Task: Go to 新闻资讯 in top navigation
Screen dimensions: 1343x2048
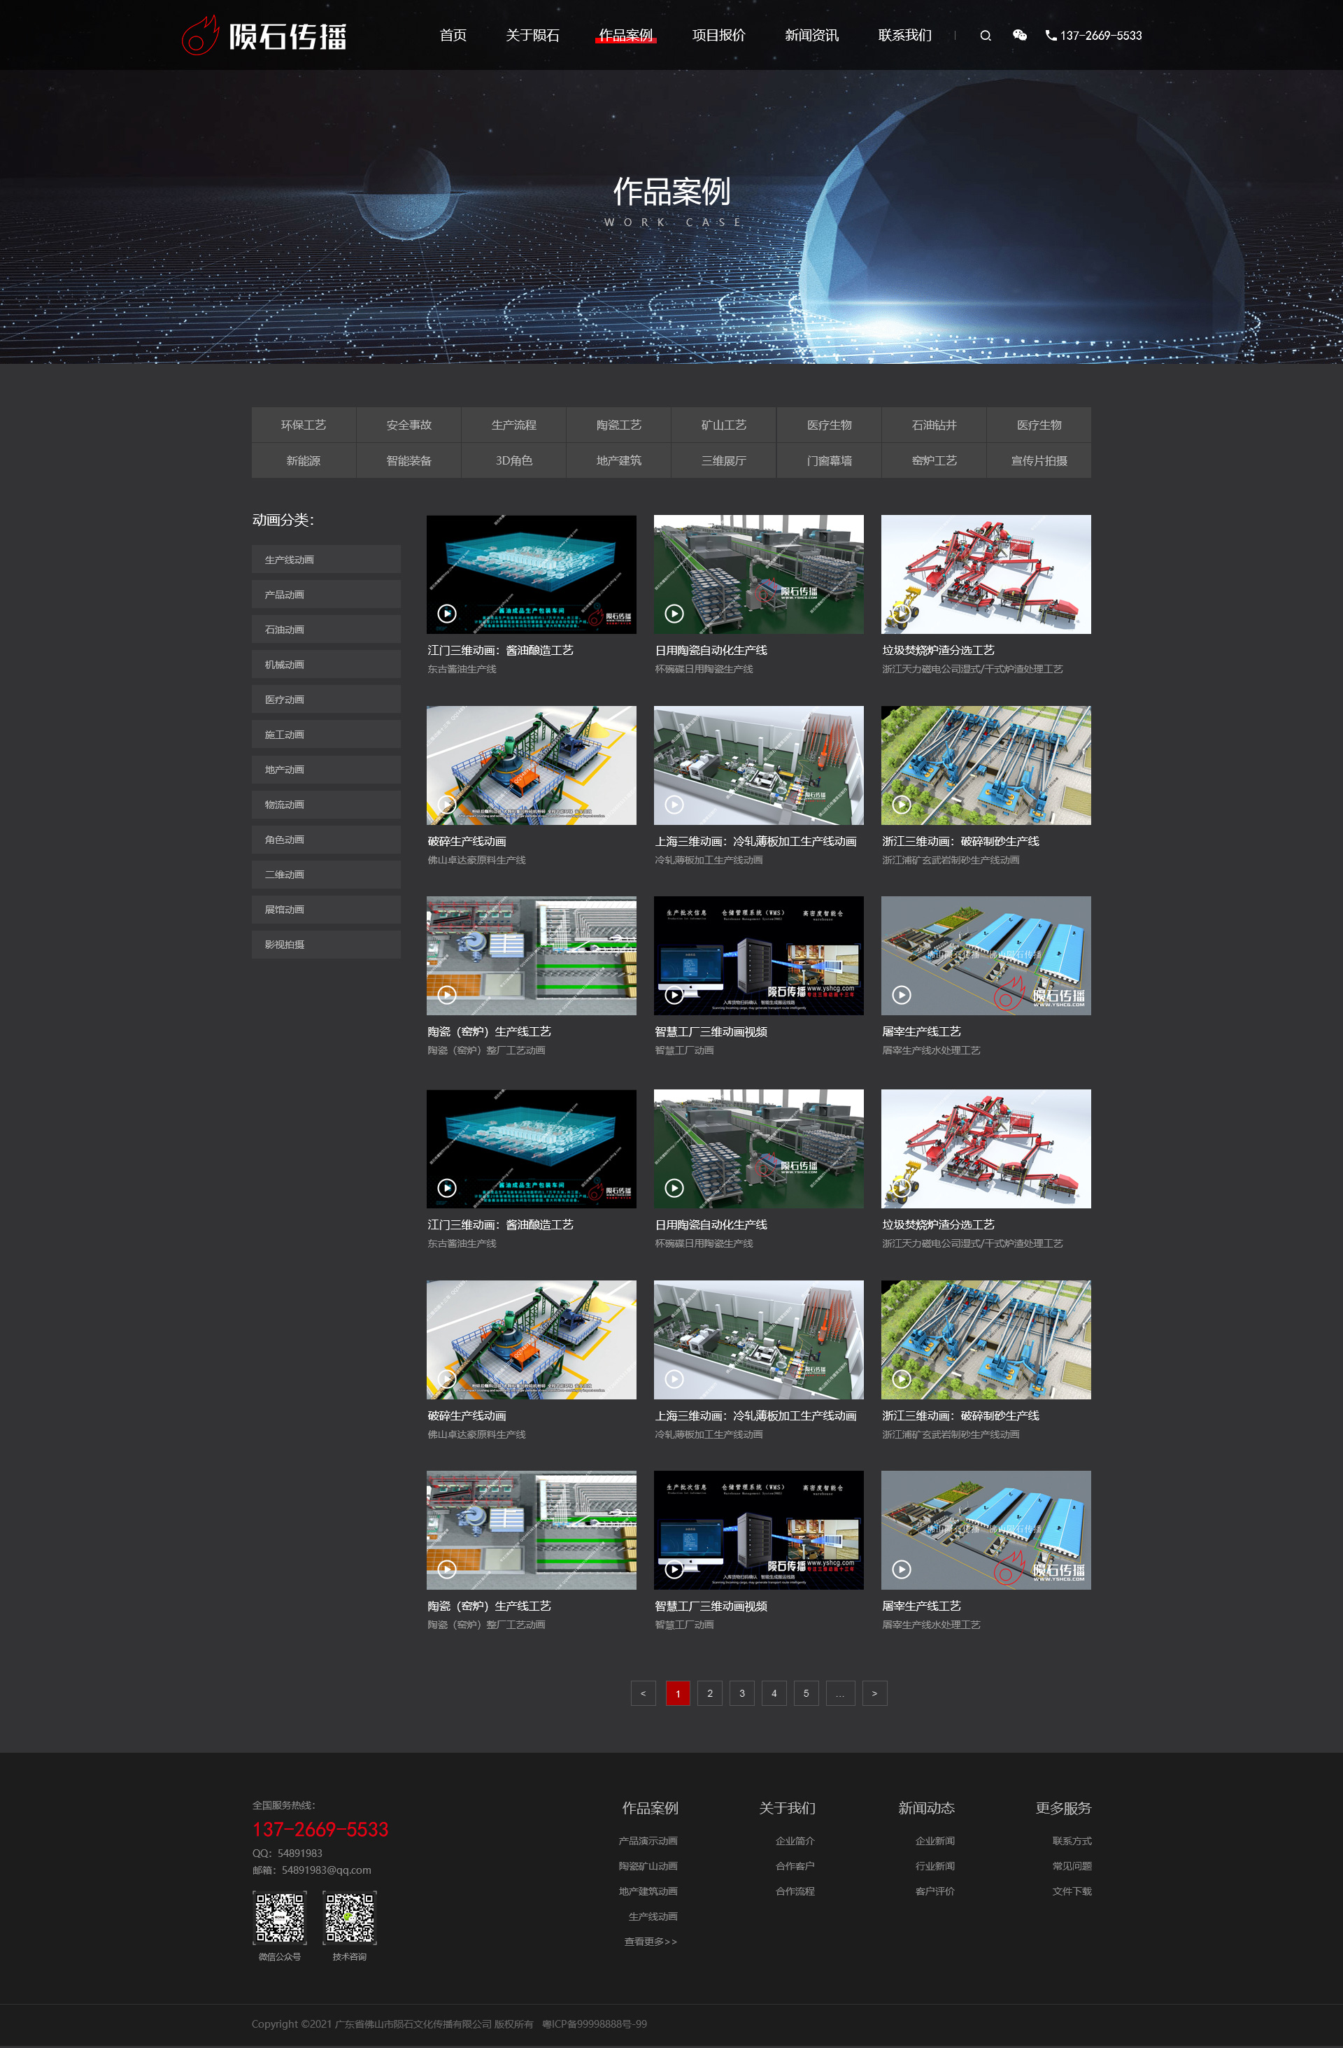Action: [811, 35]
